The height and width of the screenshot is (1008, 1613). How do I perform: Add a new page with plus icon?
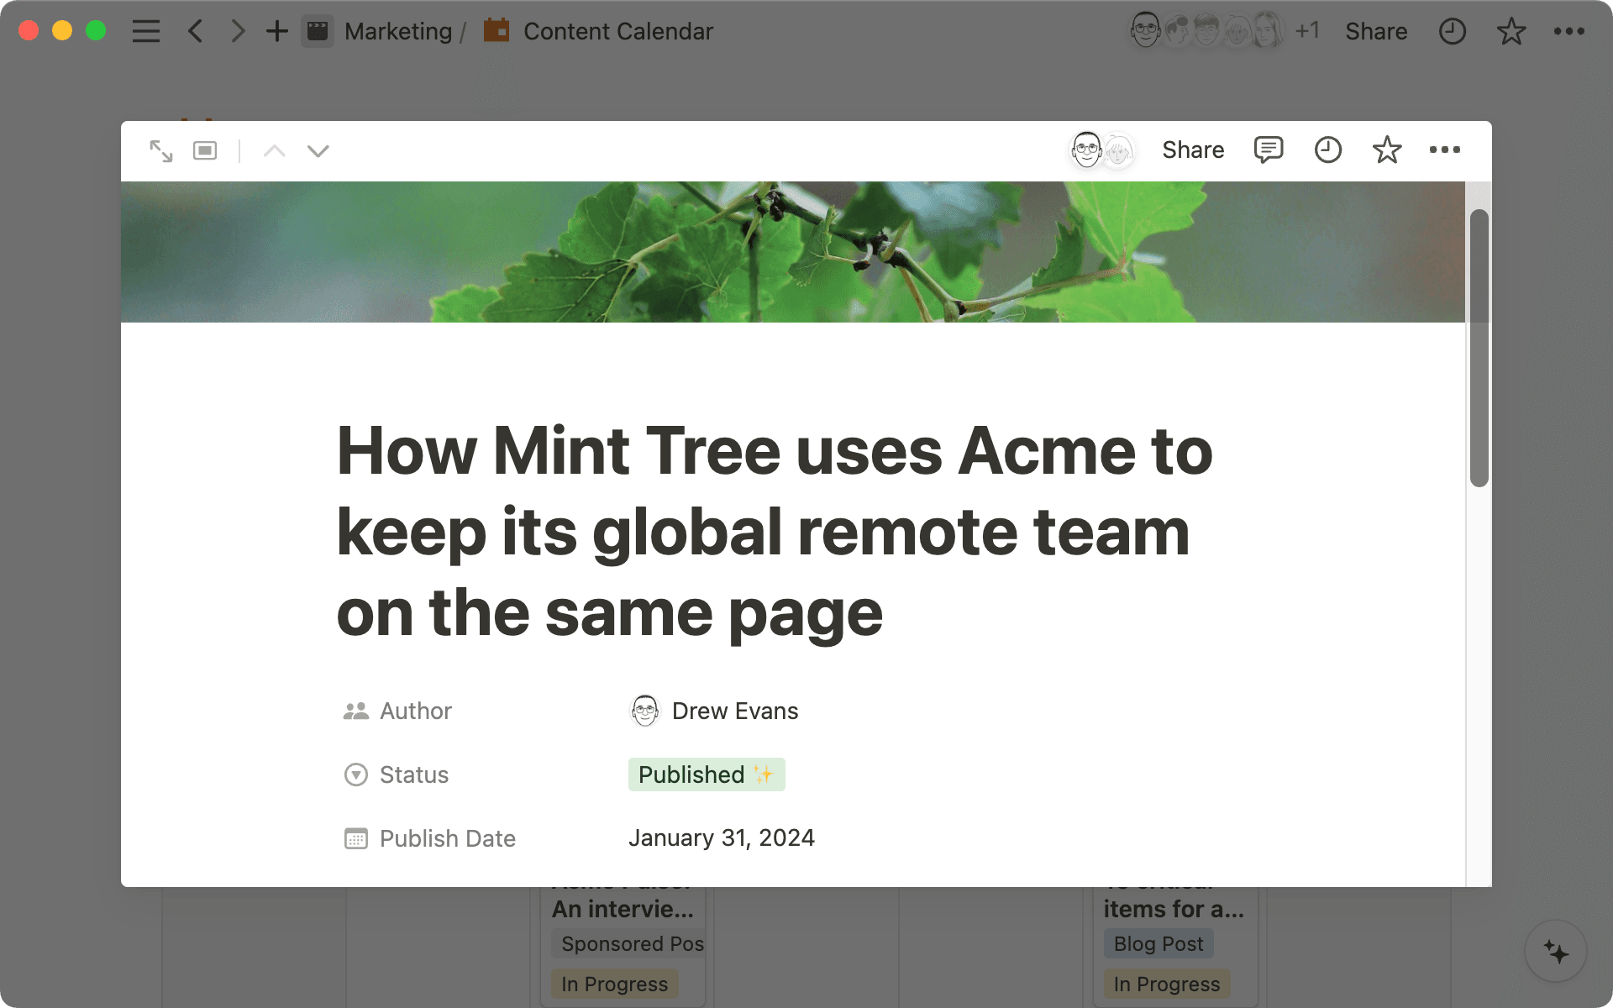coord(276,32)
